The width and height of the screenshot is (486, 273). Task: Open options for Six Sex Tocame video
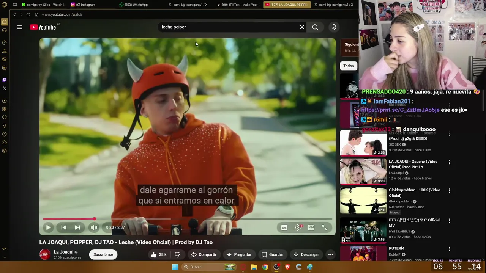point(450,134)
